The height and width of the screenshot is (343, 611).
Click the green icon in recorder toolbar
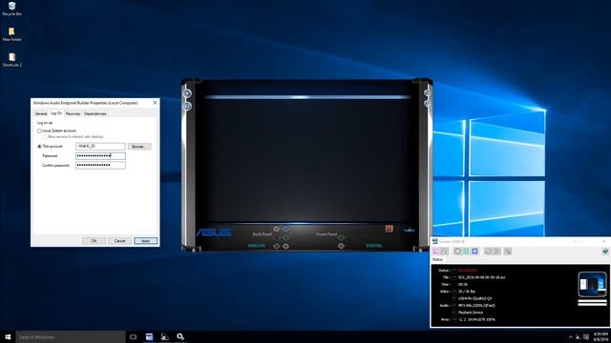[x=466, y=252]
